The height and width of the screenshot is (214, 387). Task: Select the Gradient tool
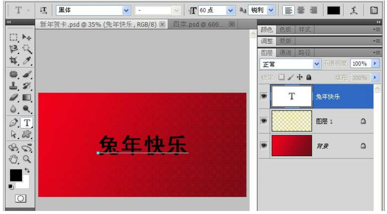[27, 97]
